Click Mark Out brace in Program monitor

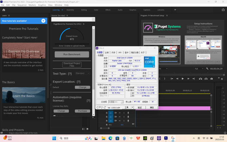coord(165,79)
